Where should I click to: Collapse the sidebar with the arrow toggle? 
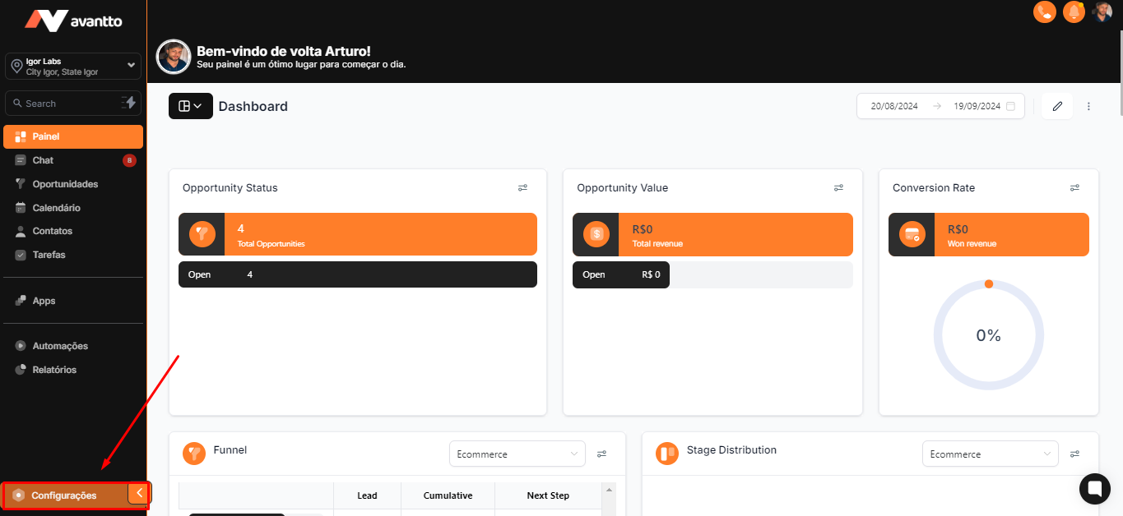139,493
